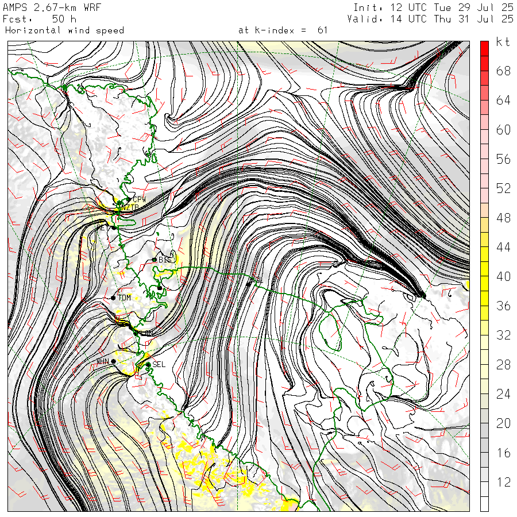Pick the bright yellow swatch between 40 and 36
This screenshot has width=517, height=517.
(484, 284)
